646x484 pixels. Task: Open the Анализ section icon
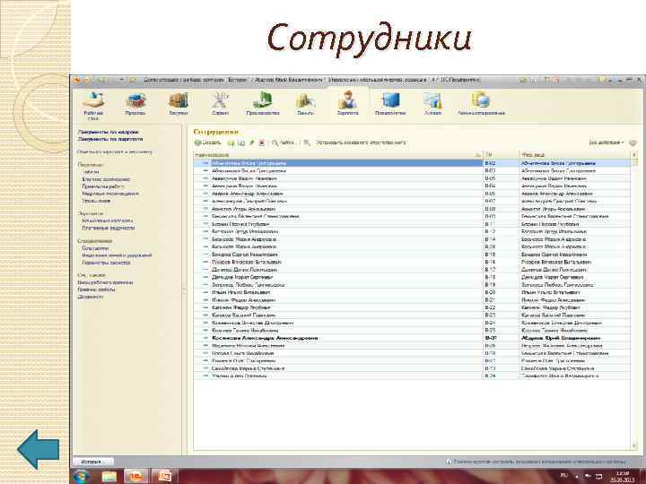pos(433,104)
